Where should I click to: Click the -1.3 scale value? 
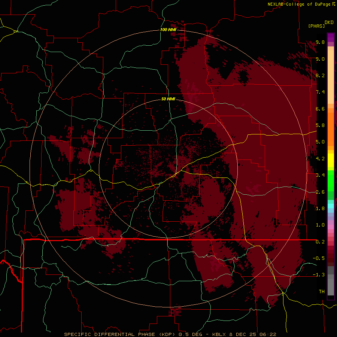[319, 275]
